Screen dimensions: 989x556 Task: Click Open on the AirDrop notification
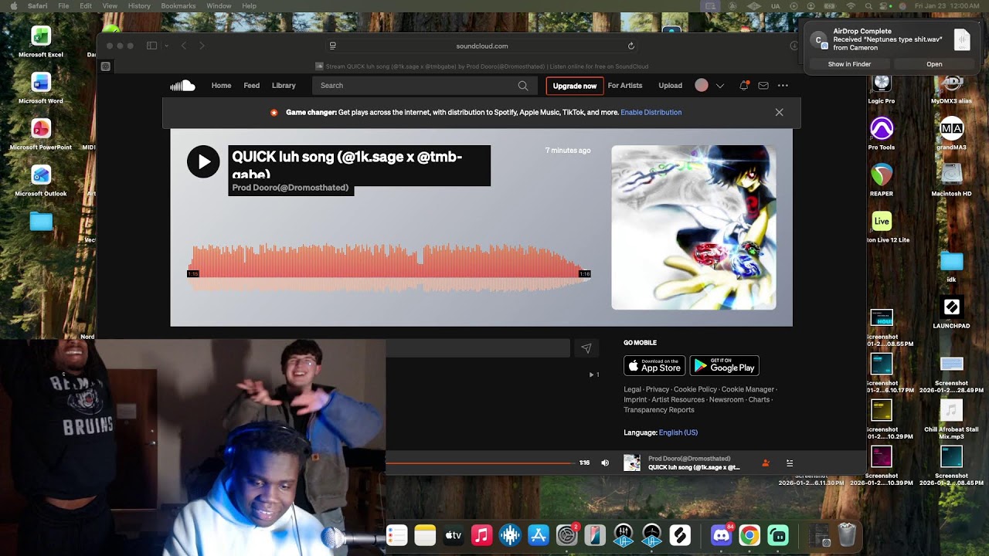coord(934,64)
